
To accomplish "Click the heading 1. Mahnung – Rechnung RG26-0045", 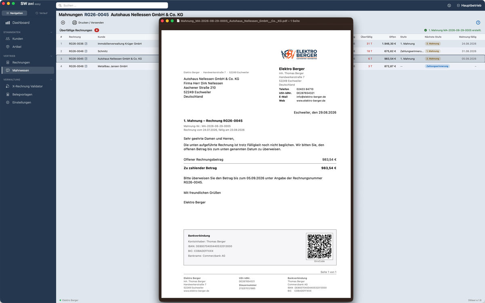I will coord(213,121).
